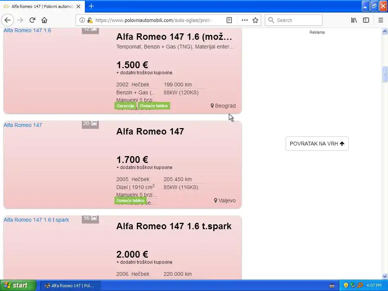
Task: Click the on-screen keyboard tray icon
Action: click(x=332, y=286)
